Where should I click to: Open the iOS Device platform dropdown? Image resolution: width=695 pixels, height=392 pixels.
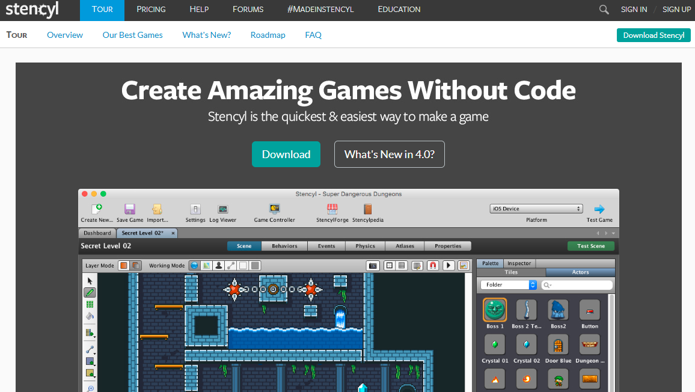(536, 209)
